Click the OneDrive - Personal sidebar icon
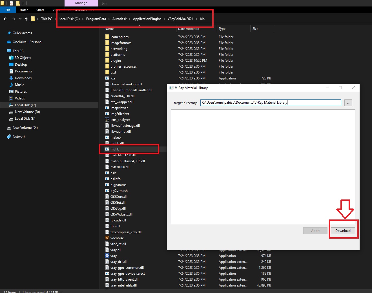372x293 pixels. point(8,42)
